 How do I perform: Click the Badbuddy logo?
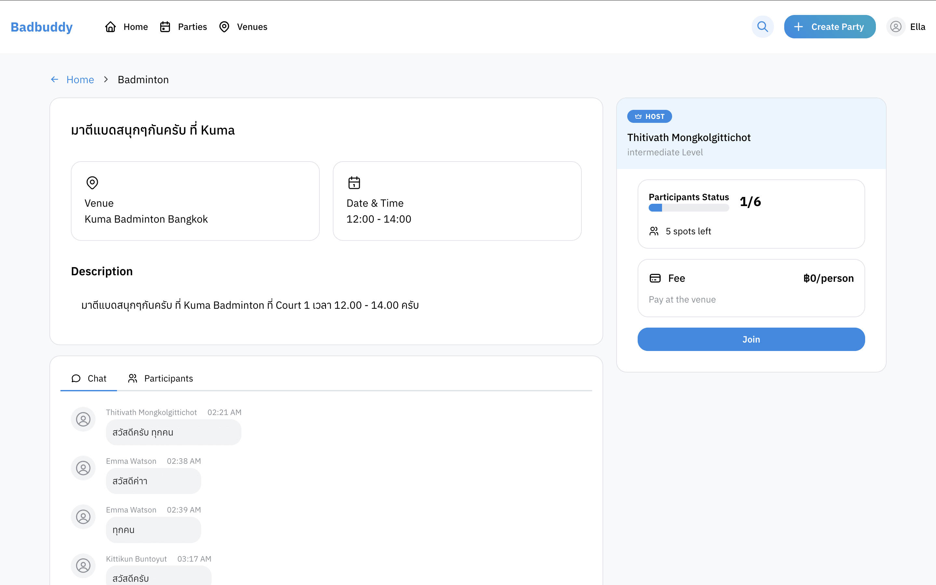click(x=41, y=27)
